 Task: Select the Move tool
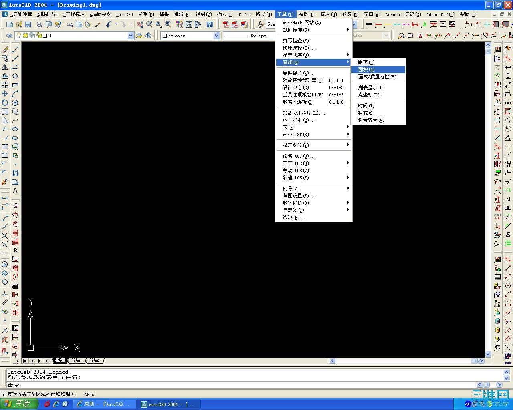pos(5,94)
